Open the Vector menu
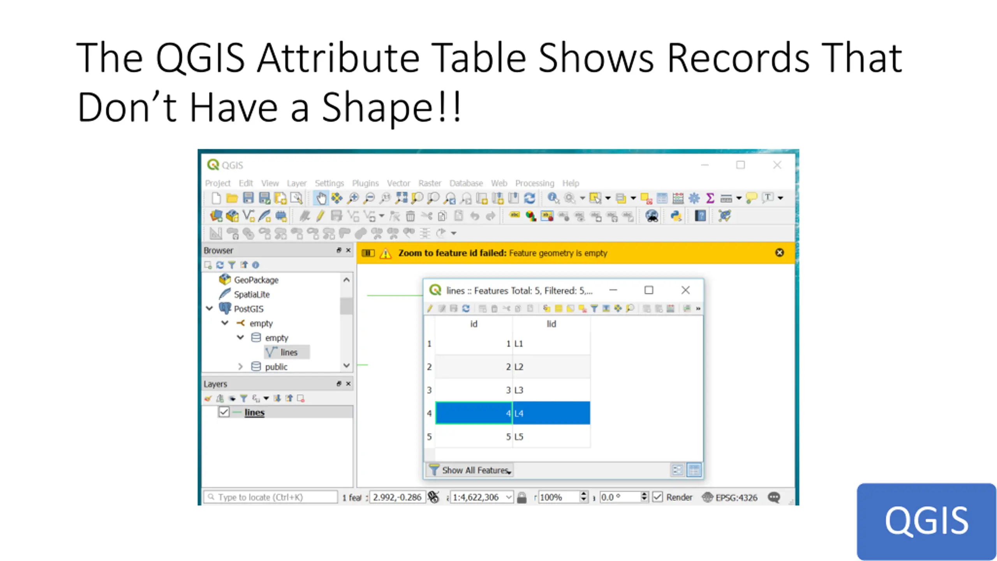Viewport: 997px width, 561px height. coord(398,183)
